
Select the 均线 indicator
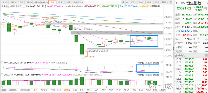(35, 90)
